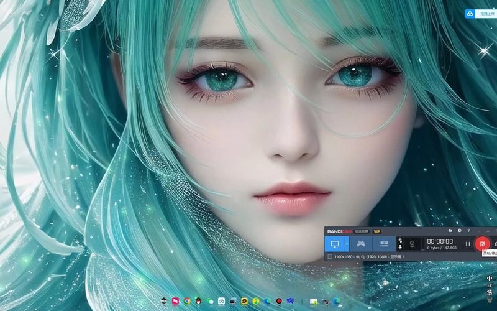Open rightmost Edge icon in dock

tap(337, 301)
